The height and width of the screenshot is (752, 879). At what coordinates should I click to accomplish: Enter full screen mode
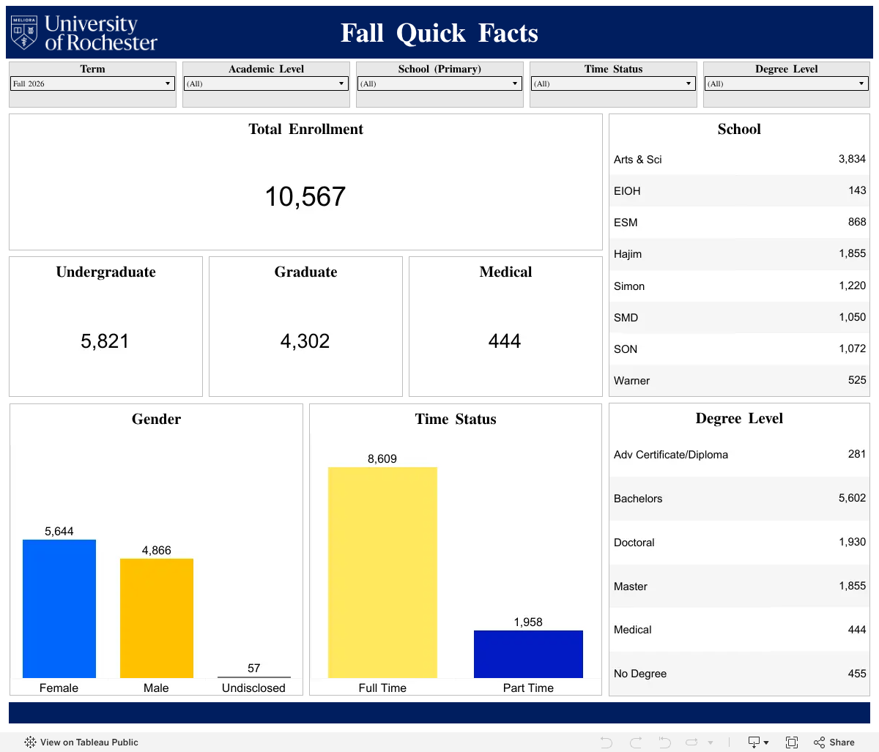pos(792,742)
